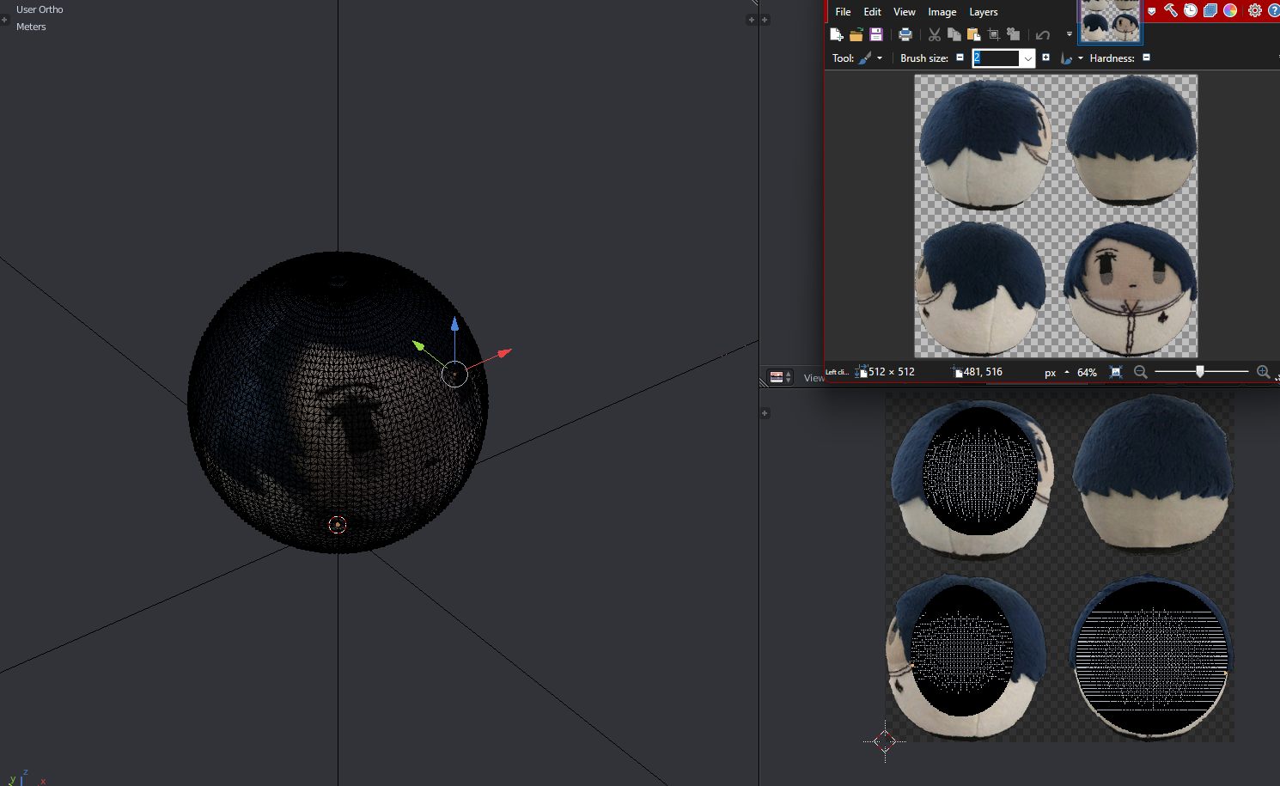
Task: Click the Brush size input field
Action: click(x=996, y=58)
